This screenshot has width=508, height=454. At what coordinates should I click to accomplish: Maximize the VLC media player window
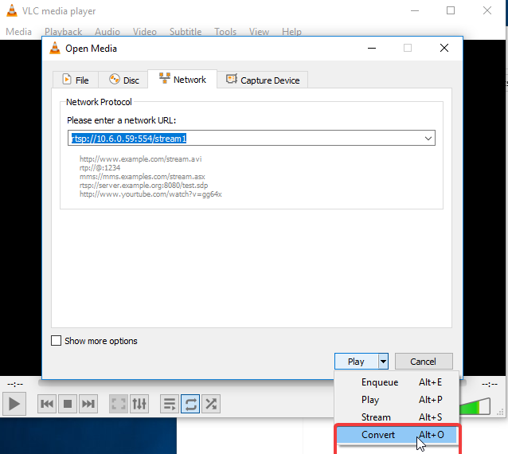click(x=451, y=10)
